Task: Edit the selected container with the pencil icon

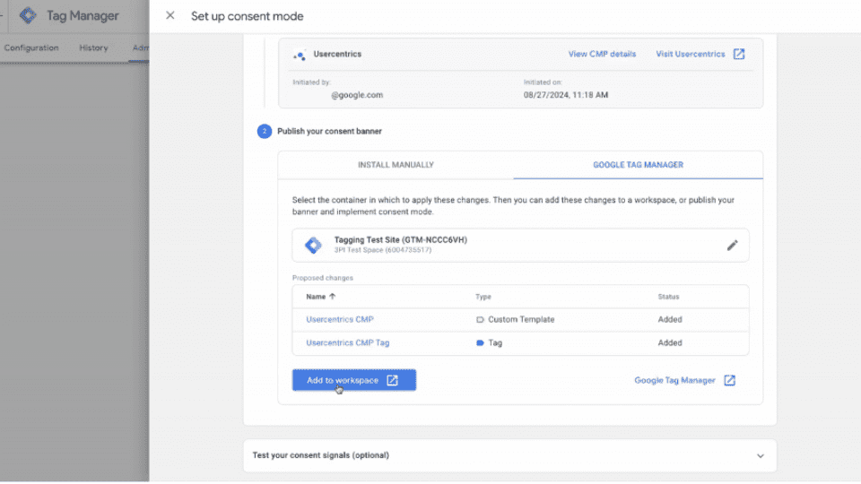Action: (x=732, y=246)
